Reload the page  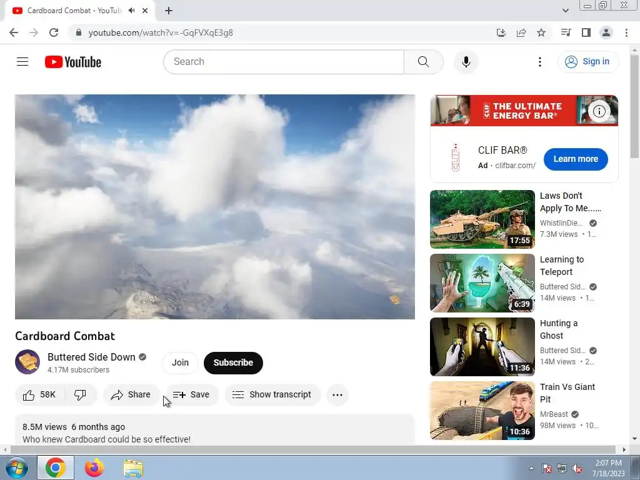point(54,32)
